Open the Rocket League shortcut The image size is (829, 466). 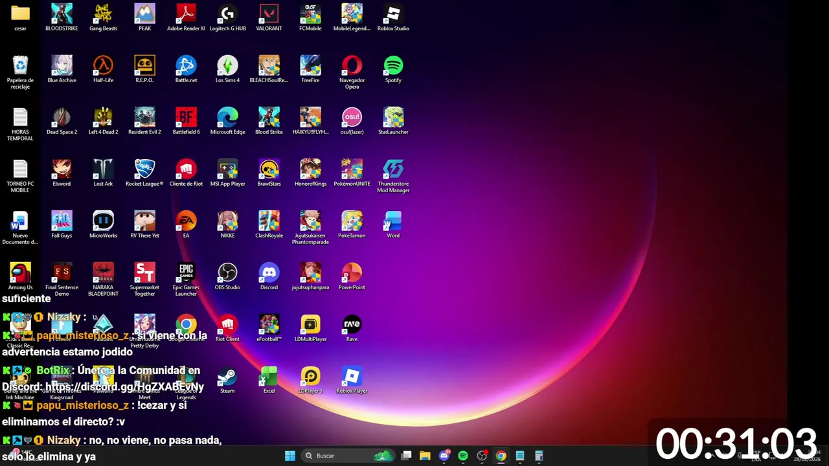144,173
